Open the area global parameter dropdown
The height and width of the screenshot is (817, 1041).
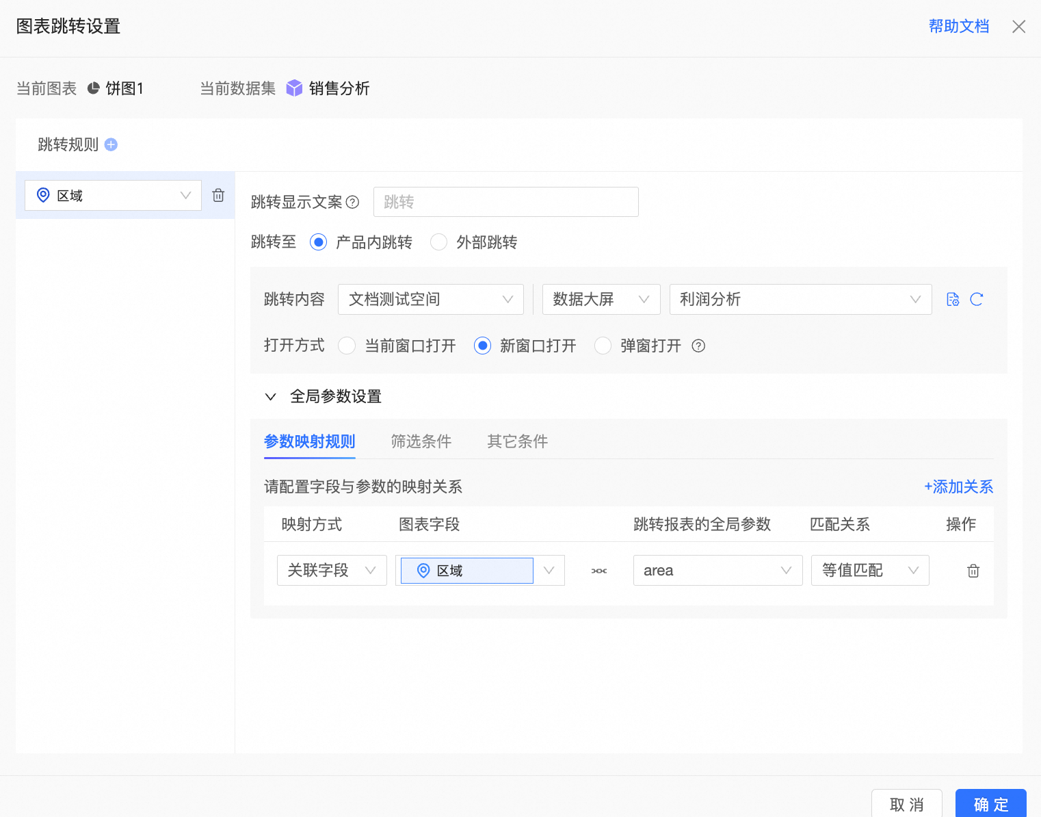717,570
